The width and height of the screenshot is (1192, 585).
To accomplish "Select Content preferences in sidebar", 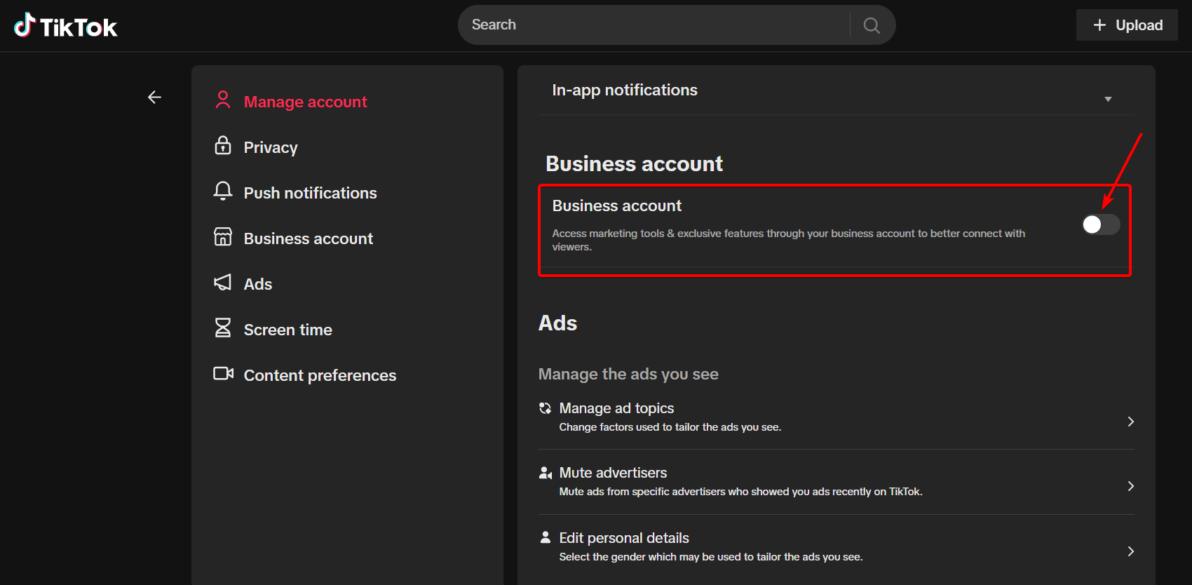I will click(x=320, y=375).
